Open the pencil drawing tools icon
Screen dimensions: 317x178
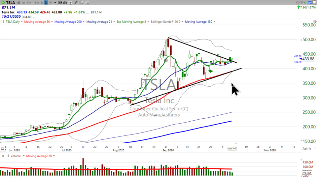pos(76,3)
